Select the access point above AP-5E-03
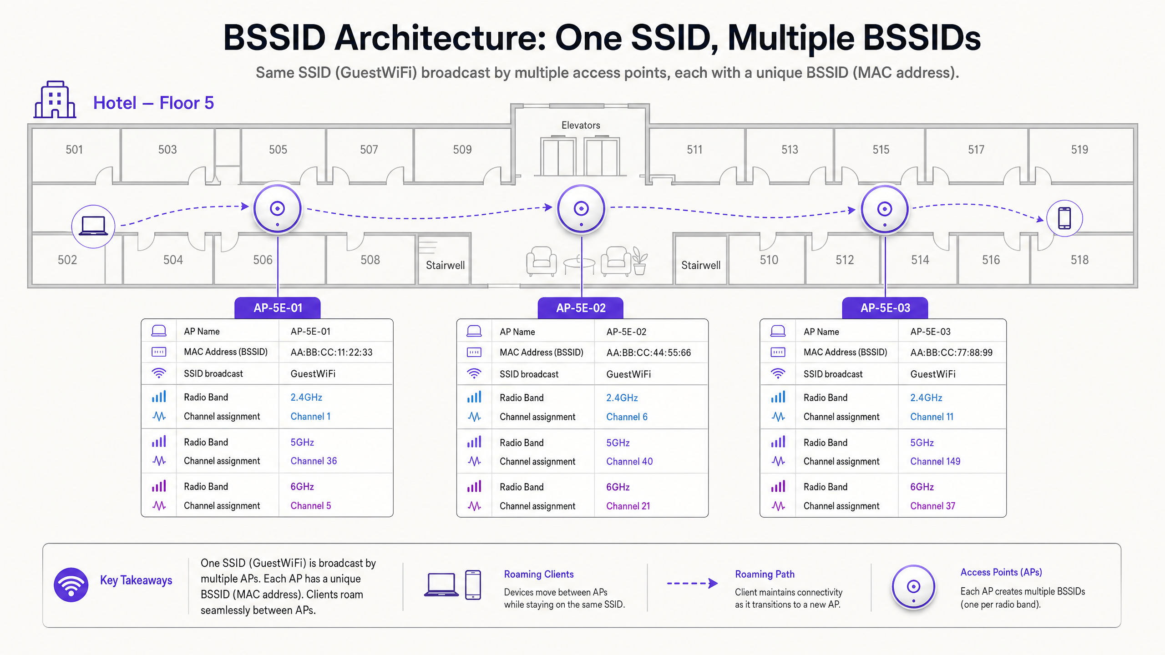1165x655 pixels. pyautogui.click(x=885, y=209)
